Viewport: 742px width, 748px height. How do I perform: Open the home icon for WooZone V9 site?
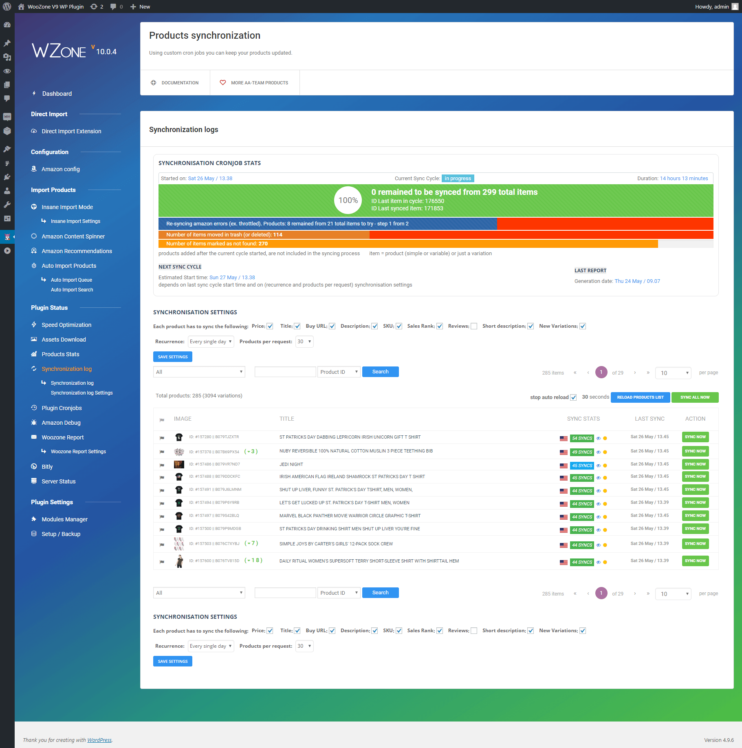click(21, 7)
